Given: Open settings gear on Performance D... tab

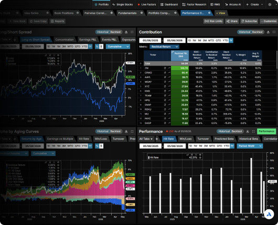Looking at the screenshot, I should [x=209, y=13].
